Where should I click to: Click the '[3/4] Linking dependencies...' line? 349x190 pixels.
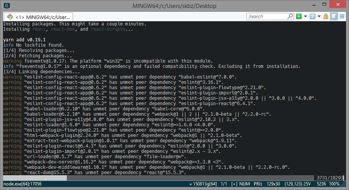click(41, 72)
